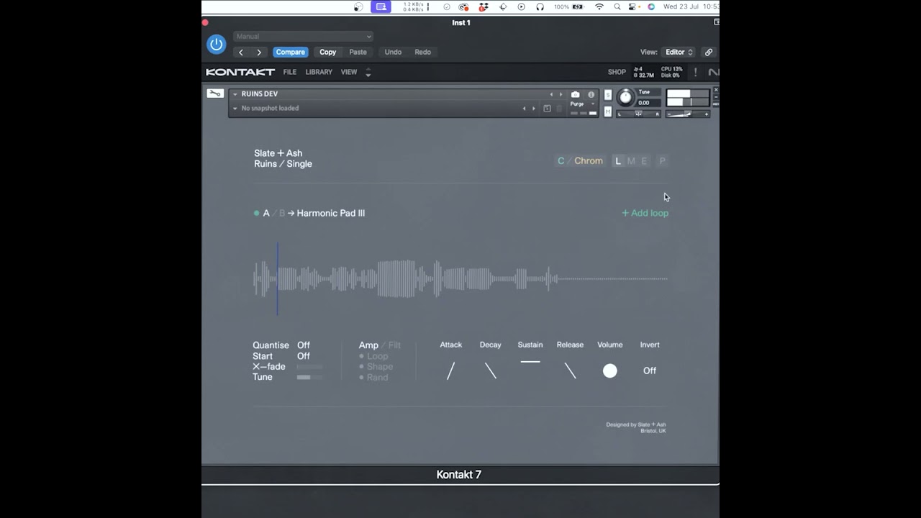
Task: Click the Paste button
Action: [358, 52]
